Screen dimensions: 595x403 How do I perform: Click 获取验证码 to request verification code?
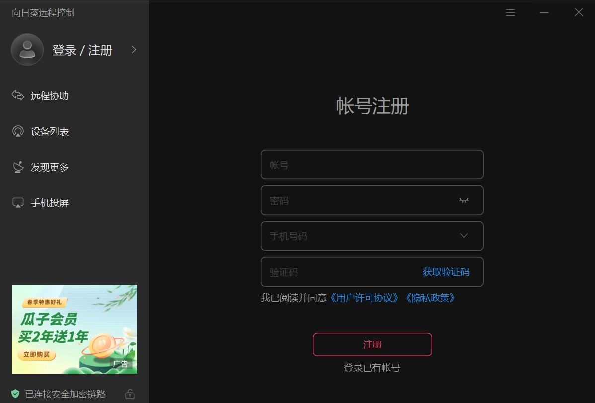(446, 272)
